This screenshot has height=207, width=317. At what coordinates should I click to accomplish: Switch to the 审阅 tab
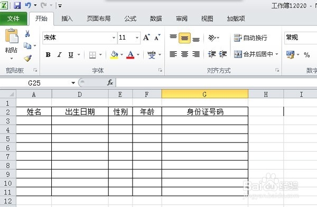182,19
